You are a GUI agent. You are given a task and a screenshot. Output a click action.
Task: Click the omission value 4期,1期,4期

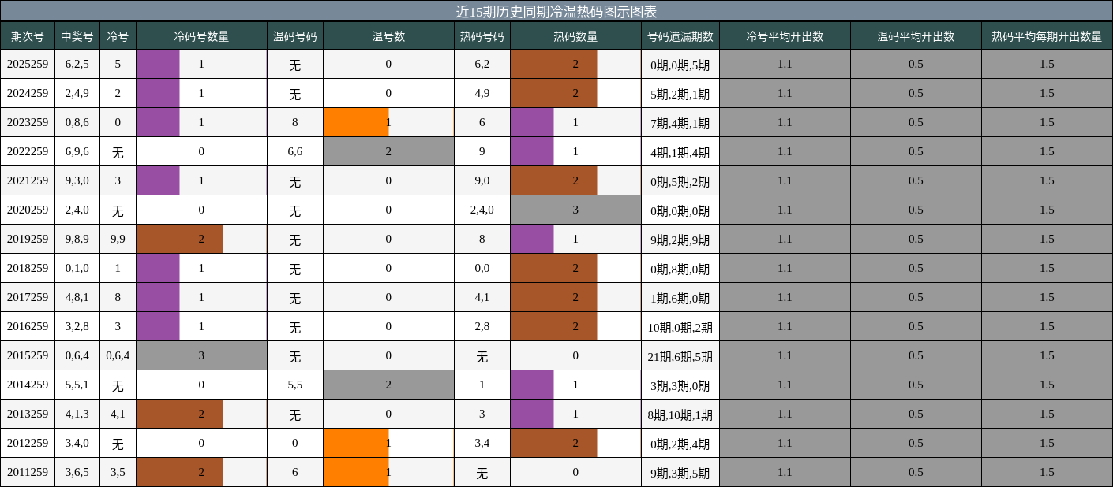click(x=680, y=151)
